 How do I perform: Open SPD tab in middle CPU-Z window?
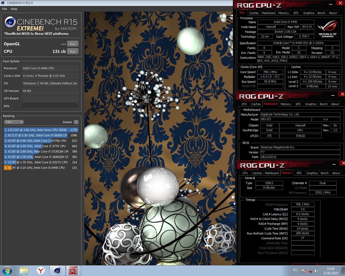pos(298,104)
